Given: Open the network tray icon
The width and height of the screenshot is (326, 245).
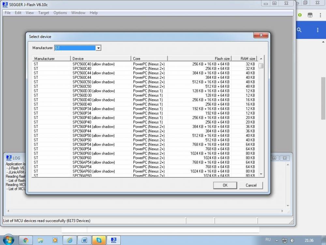Looking at the screenshot, I should click(284, 240).
